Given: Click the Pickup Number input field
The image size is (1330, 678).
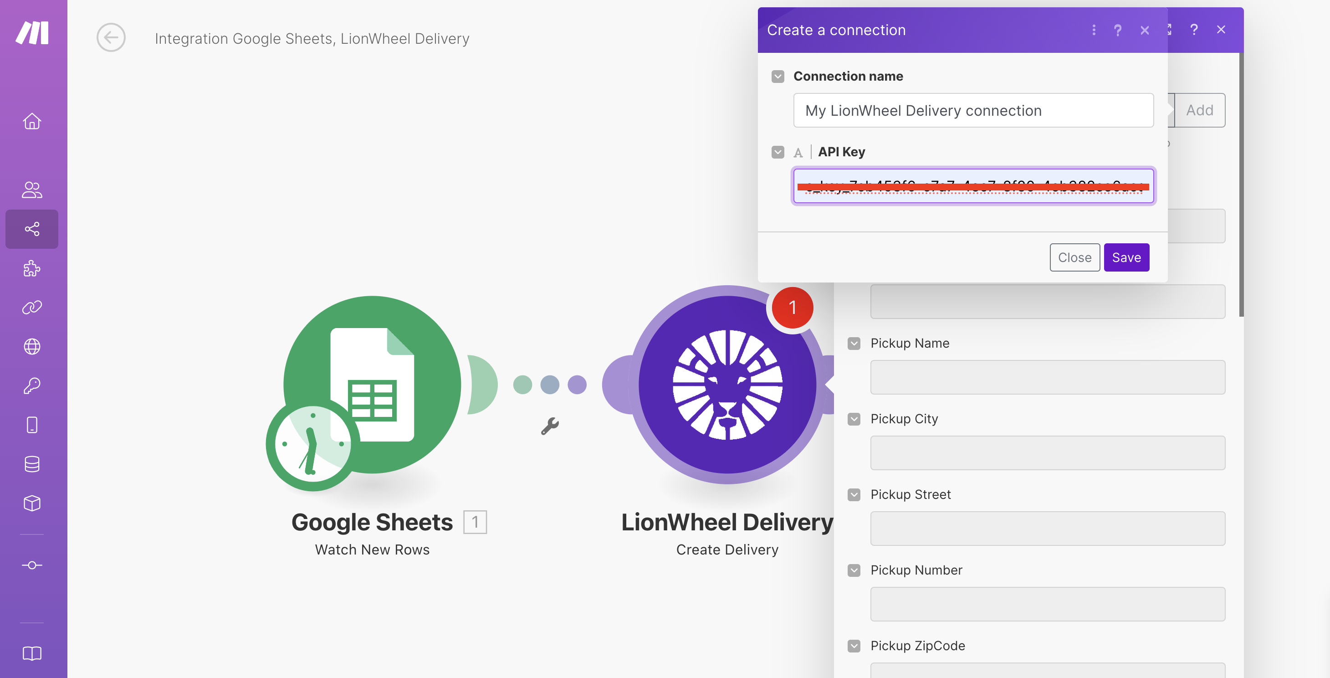Looking at the screenshot, I should click(1048, 604).
